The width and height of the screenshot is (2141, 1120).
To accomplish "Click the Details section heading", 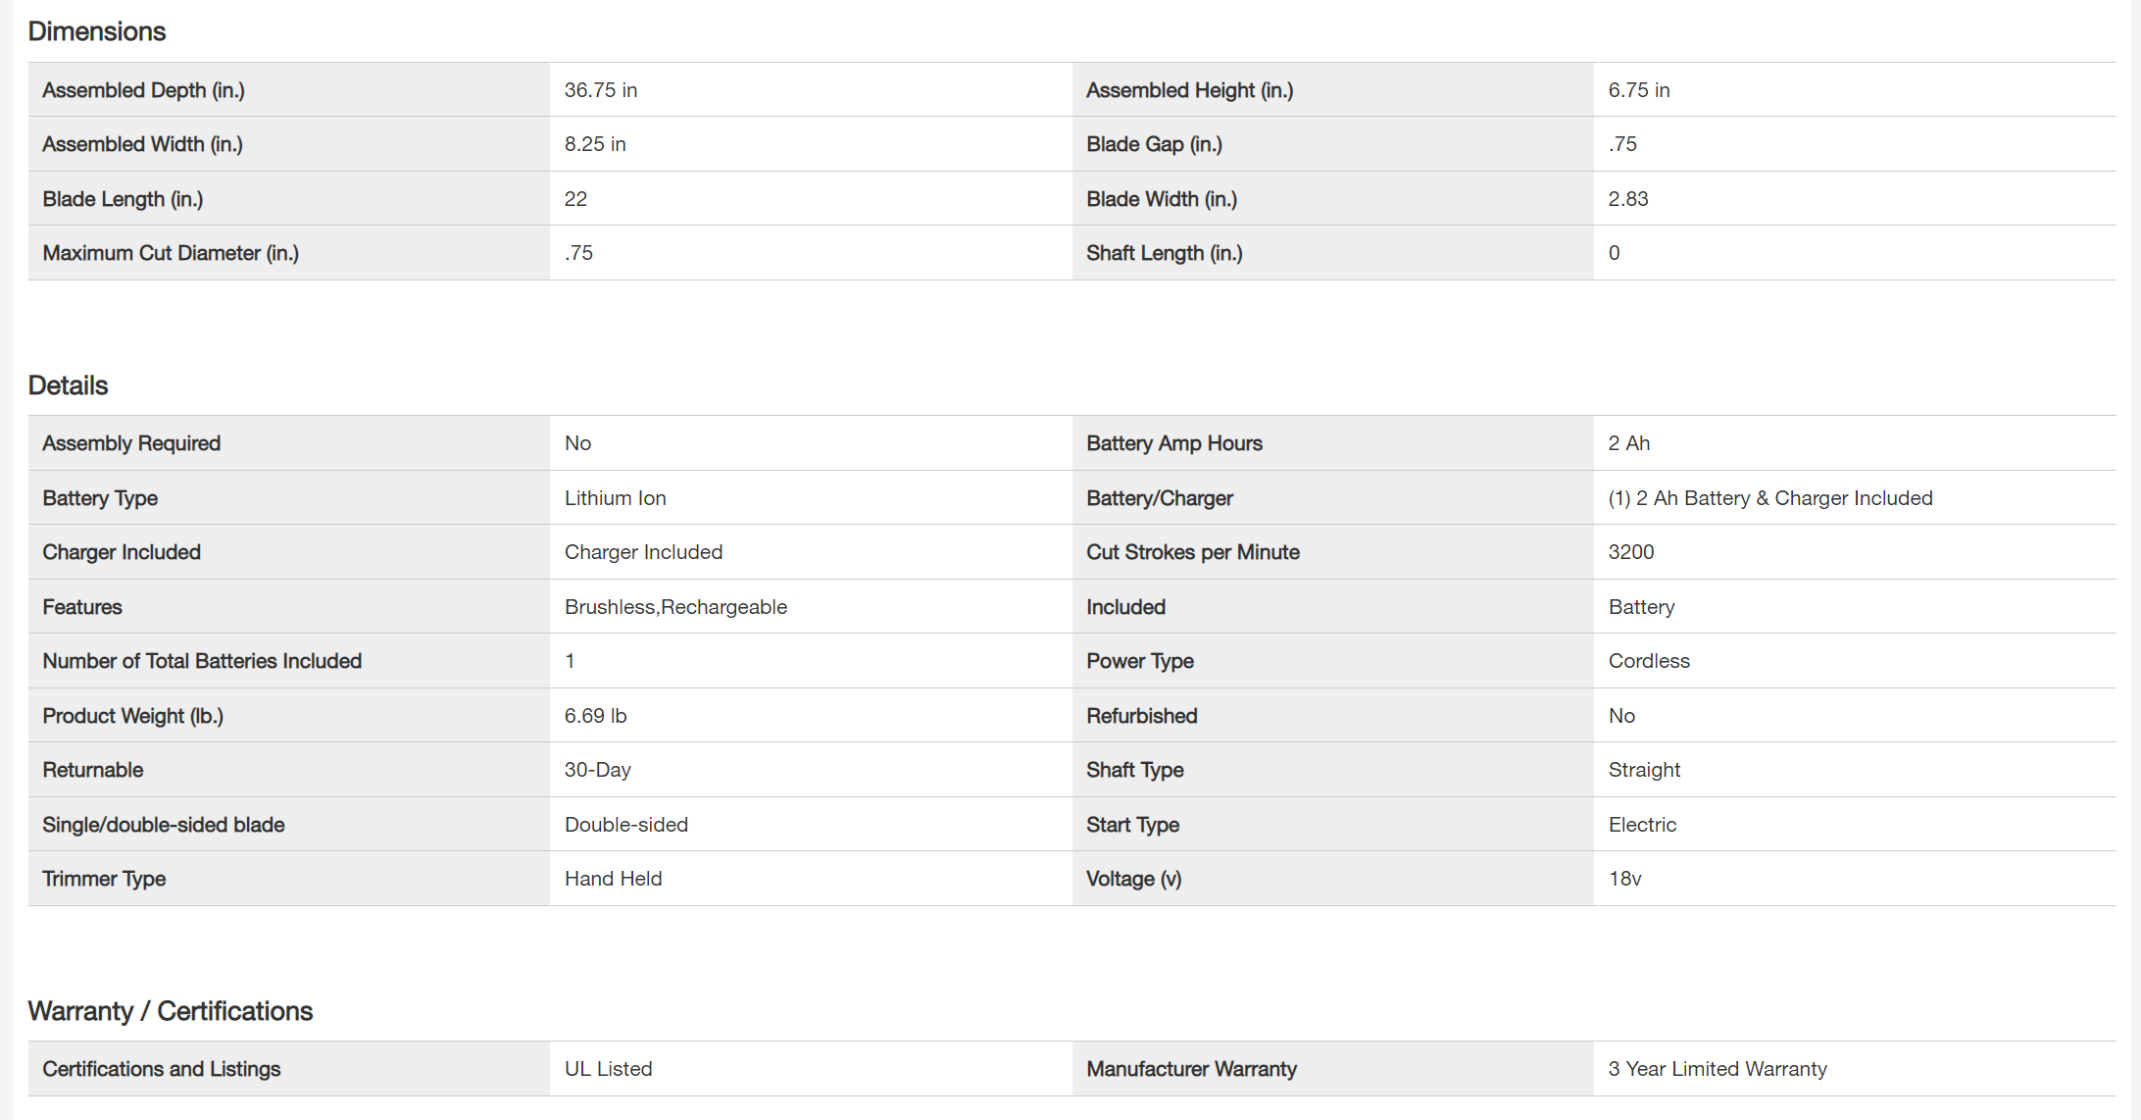I will click(x=68, y=385).
